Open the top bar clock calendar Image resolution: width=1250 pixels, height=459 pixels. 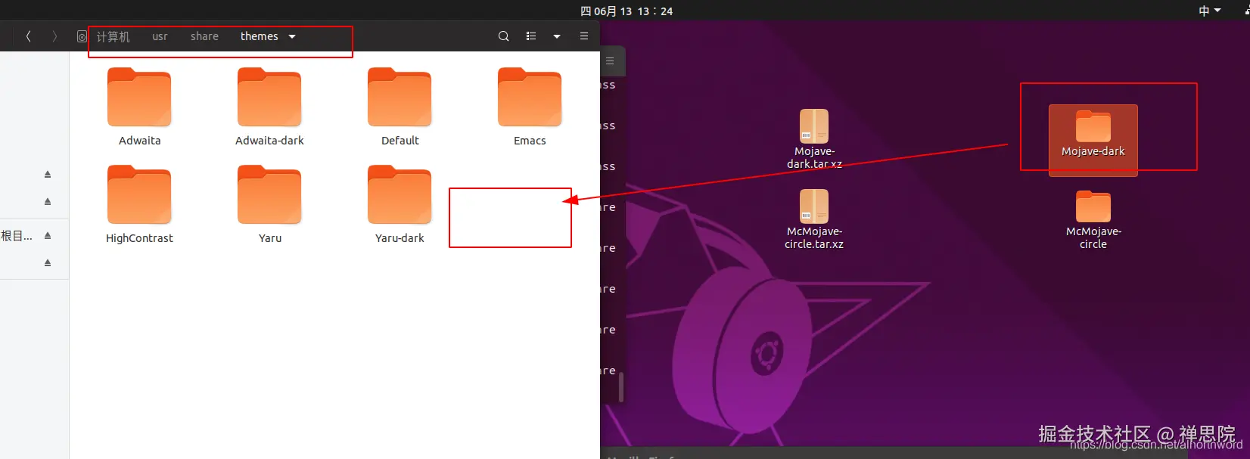627,11
